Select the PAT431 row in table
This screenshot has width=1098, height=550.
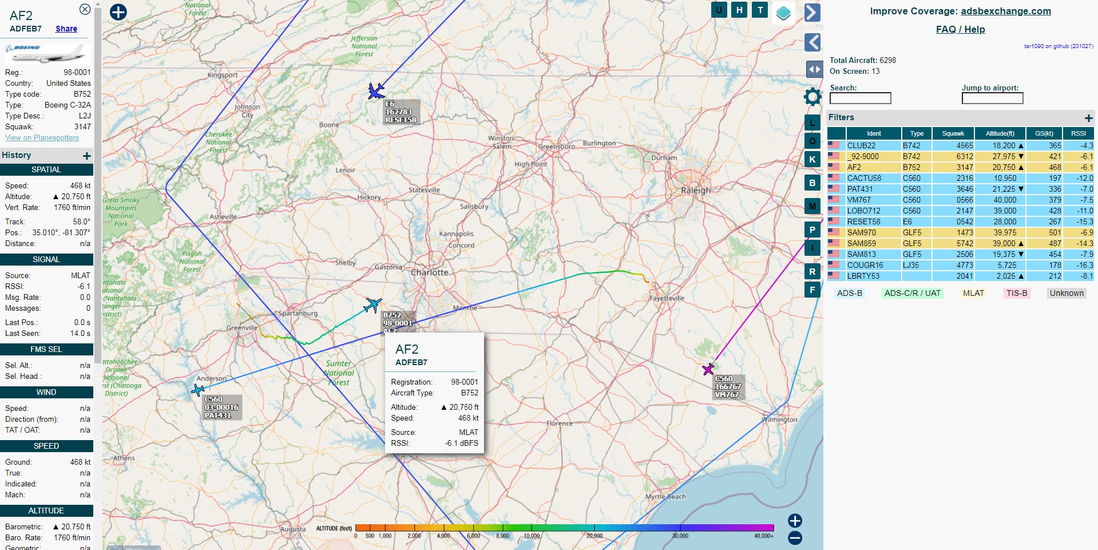[961, 189]
